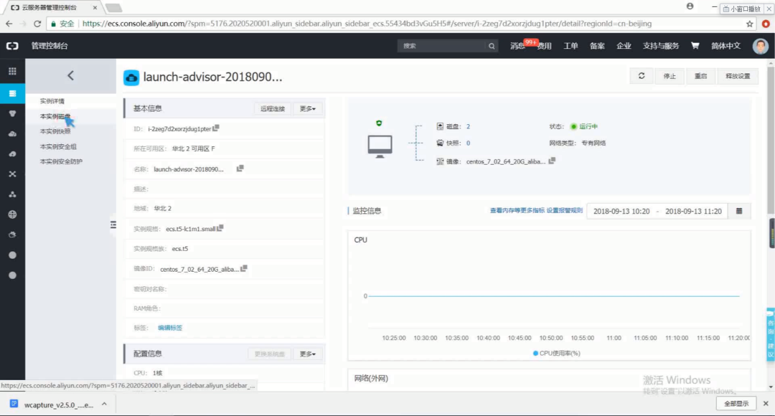Click 释放设置 button
Screen dimensions: 775x416
pyautogui.click(x=738, y=76)
